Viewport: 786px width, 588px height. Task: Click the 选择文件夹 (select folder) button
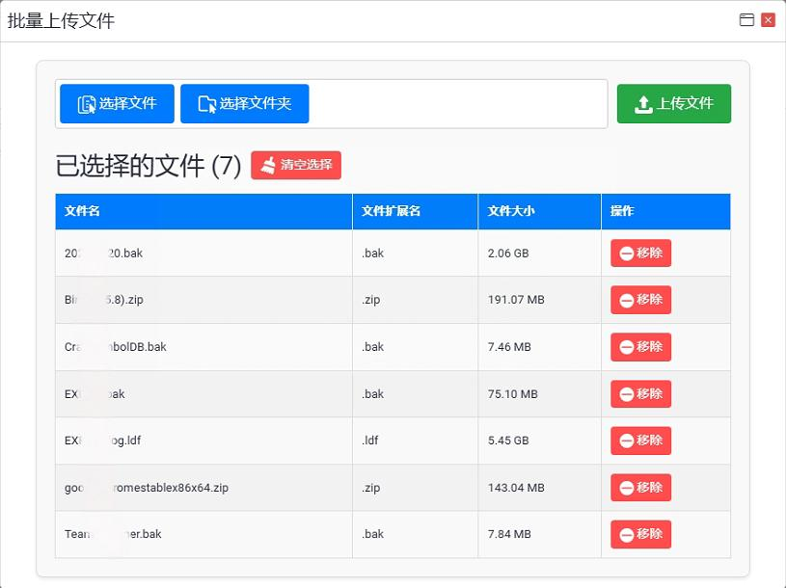pos(245,104)
